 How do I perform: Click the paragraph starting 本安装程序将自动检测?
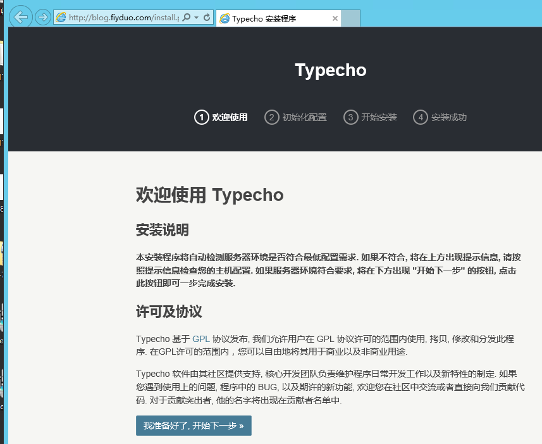328,270
